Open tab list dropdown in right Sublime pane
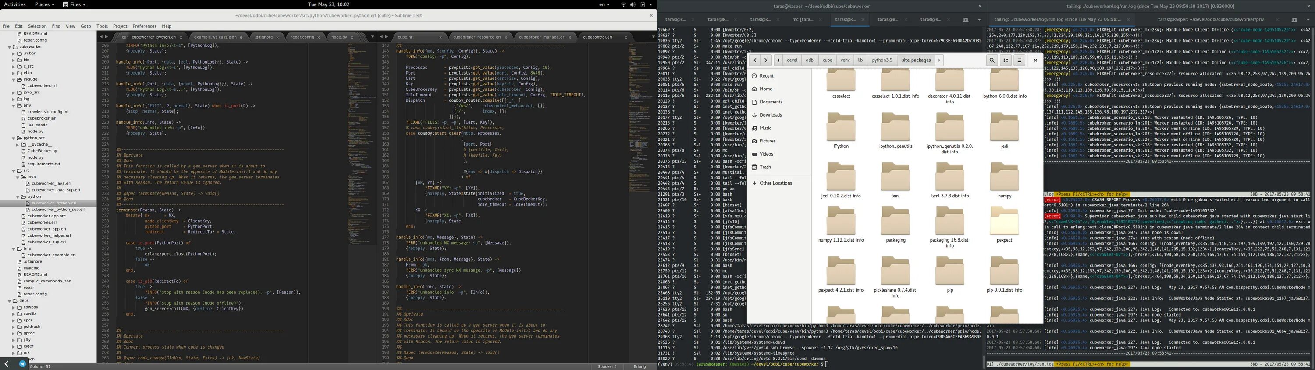Viewport: 1315px width, 370px height. tap(653, 37)
